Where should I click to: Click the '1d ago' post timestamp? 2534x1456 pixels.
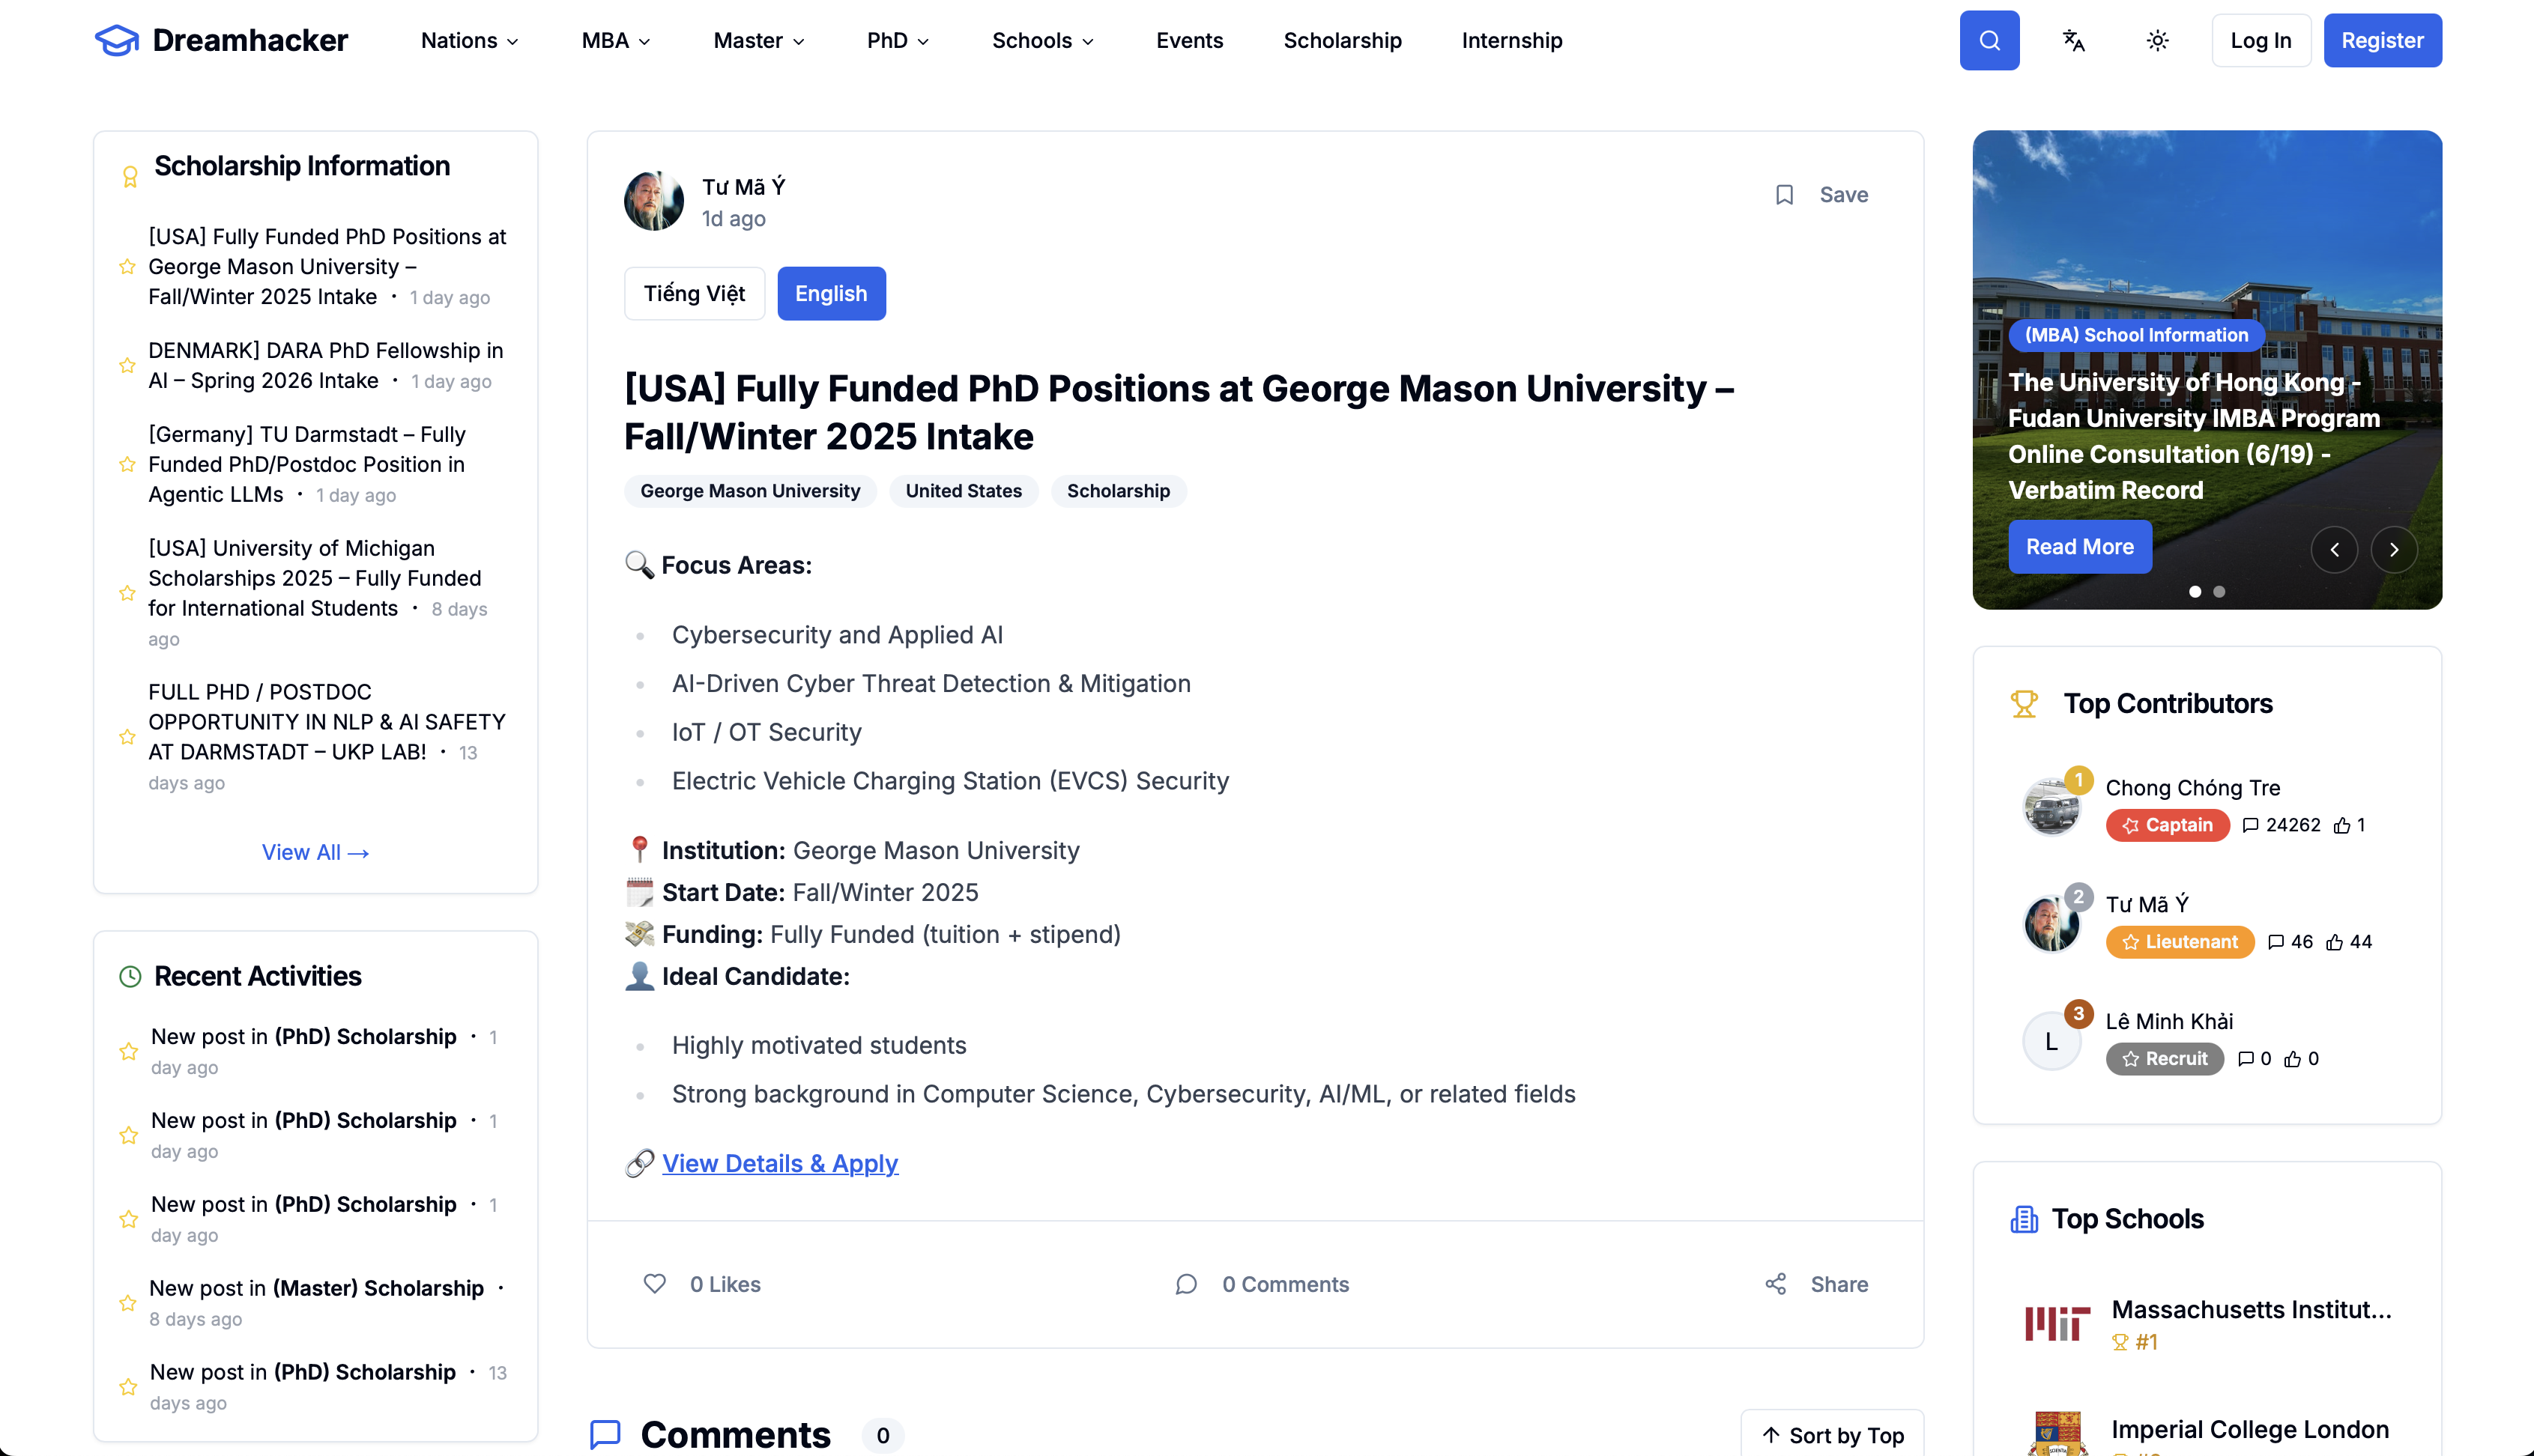[734, 219]
